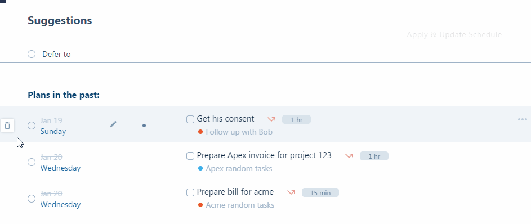Open the Follow up with Bob project link
531x224 pixels.
pos(239,132)
